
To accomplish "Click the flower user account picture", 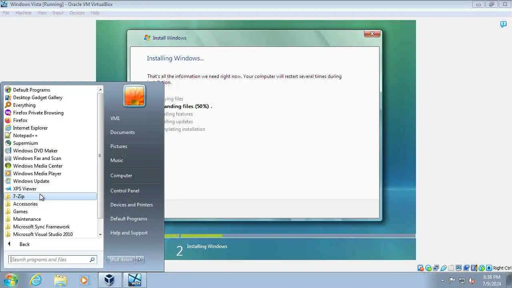I will (134, 96).
